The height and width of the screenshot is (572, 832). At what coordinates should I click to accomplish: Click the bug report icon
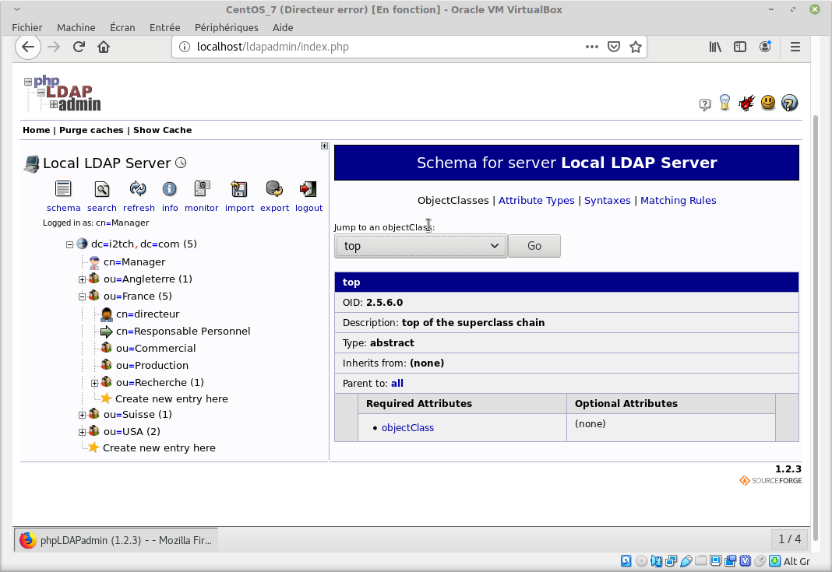[x=746, y=103]
